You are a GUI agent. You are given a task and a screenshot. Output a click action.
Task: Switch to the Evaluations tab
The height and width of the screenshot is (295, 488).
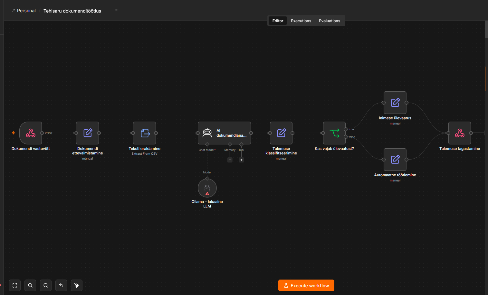tap(330, 21)
